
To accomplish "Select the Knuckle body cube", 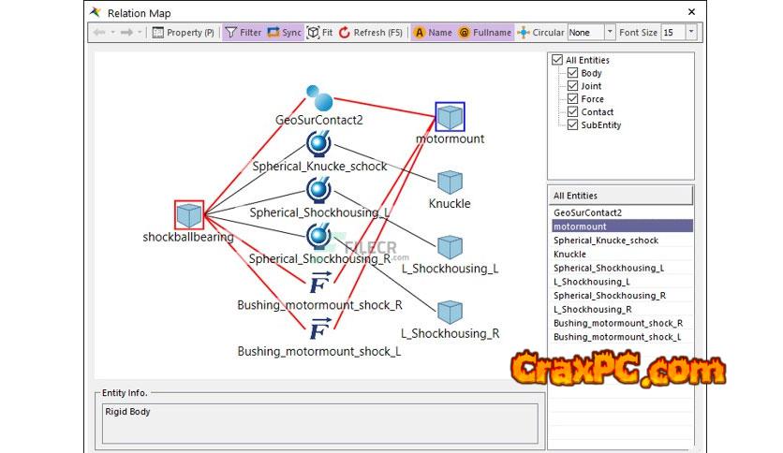I will 450,183.
